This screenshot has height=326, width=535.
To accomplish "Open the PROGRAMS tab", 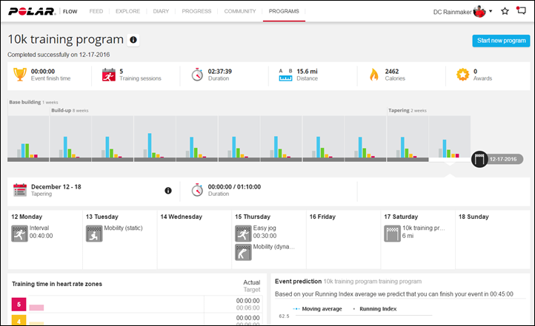I will click(284, 11).
